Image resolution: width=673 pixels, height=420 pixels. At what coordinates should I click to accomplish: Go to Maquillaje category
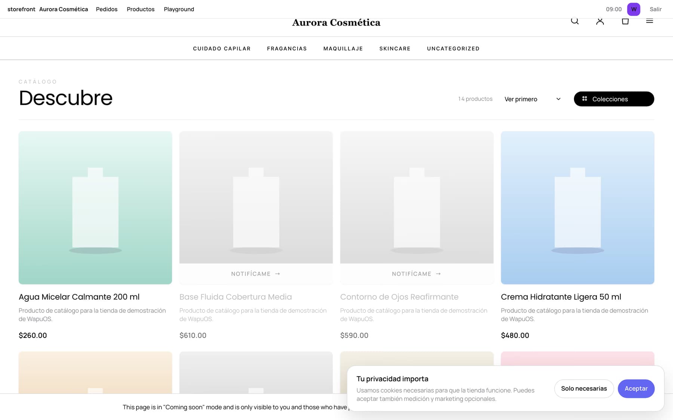343,49
